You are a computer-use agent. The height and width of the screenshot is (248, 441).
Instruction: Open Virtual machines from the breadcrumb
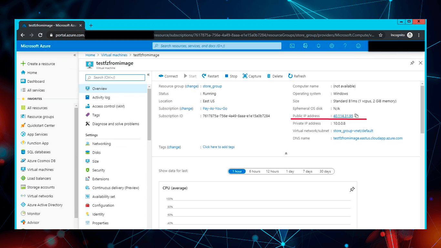[x=114, y=55]
